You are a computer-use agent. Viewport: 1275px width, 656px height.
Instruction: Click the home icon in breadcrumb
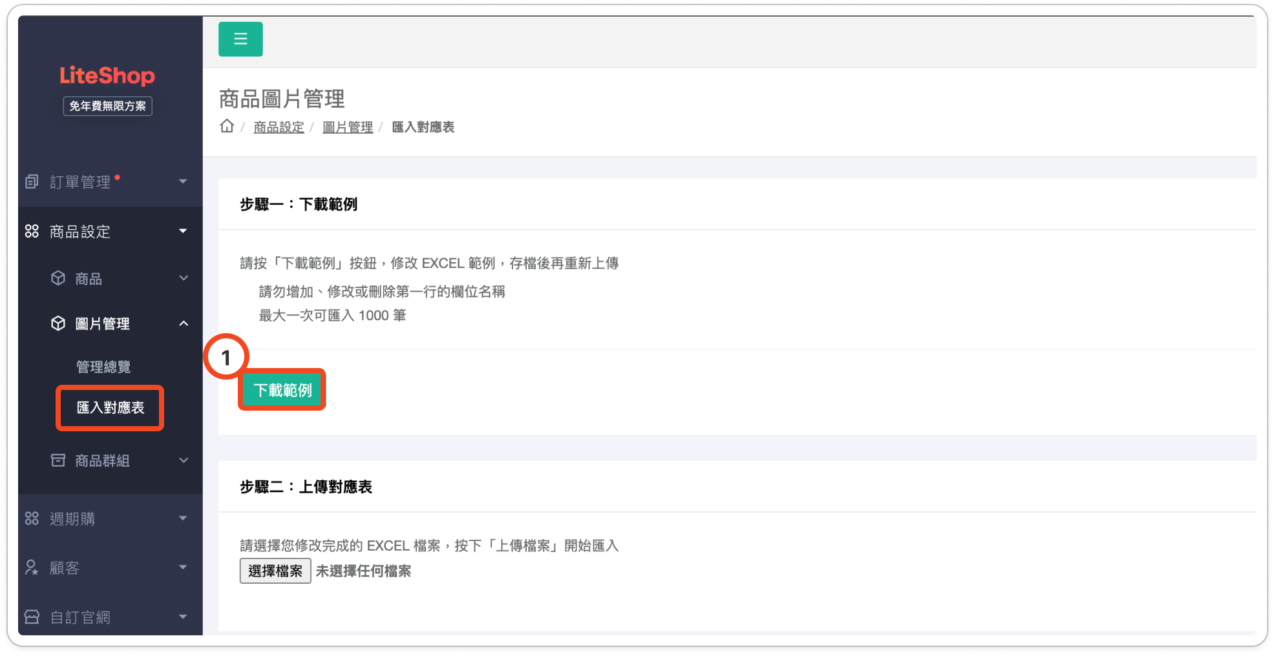pos(227,127)
